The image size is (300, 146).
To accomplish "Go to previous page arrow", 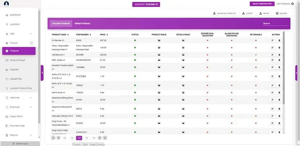I will coord(58,138).
